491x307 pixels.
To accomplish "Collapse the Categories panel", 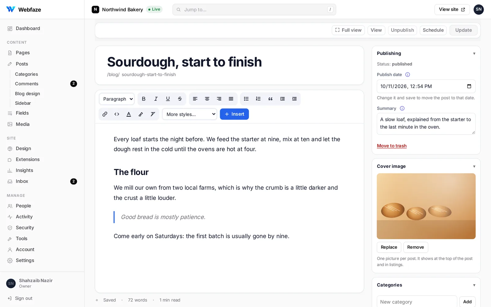I will tap(474, 285).
